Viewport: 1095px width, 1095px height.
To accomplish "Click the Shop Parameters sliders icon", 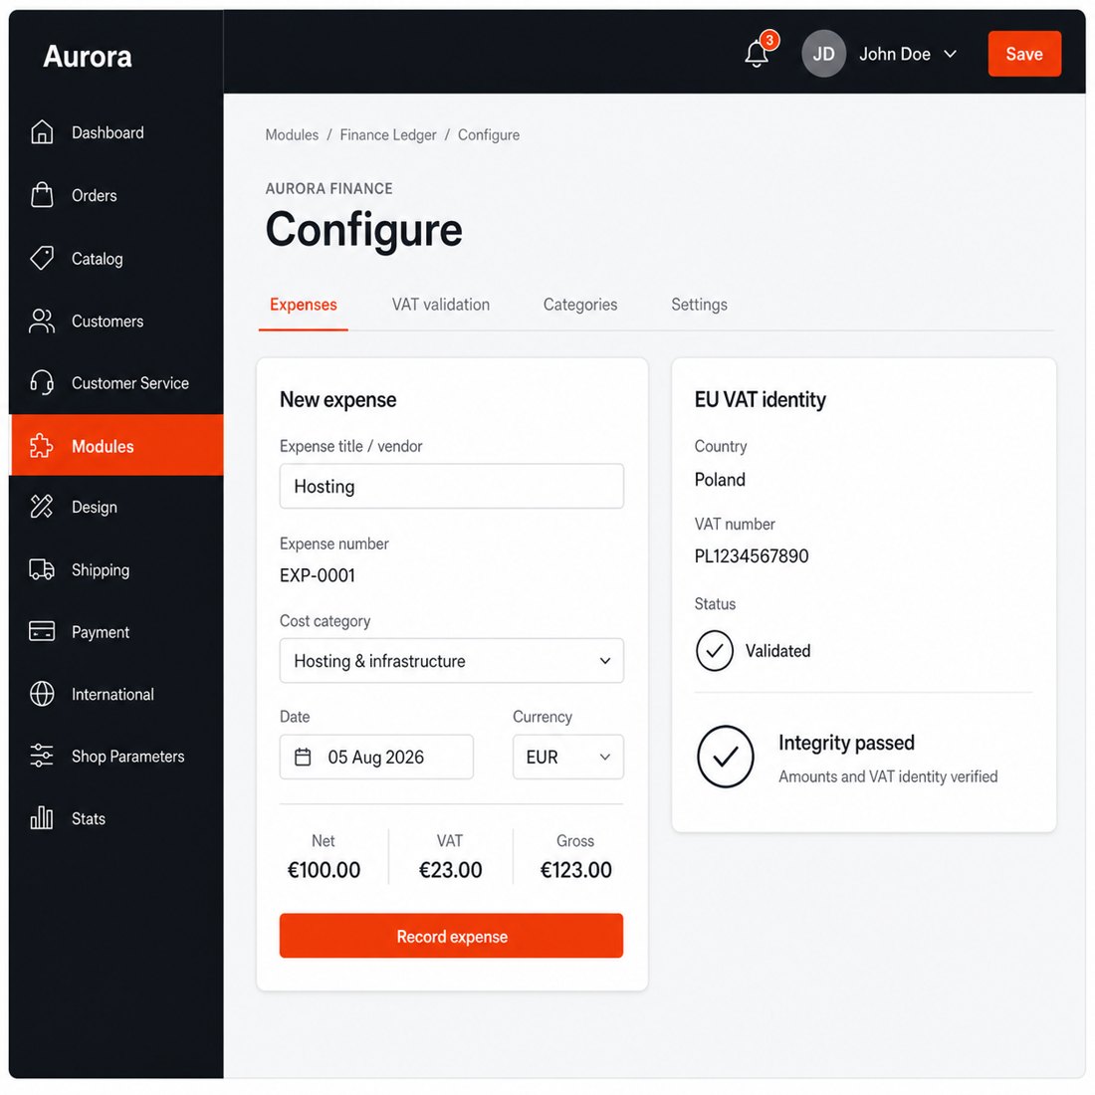I will [42, 756].
